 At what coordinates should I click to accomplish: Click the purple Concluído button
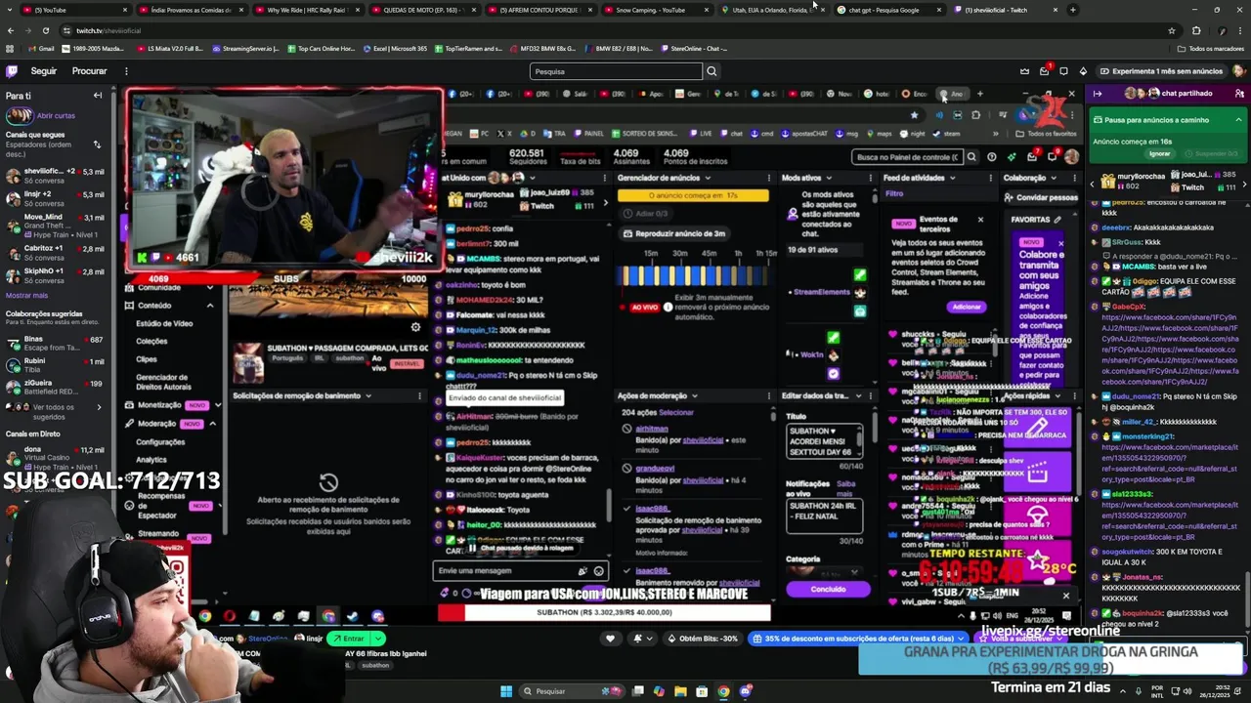[828, 589]
